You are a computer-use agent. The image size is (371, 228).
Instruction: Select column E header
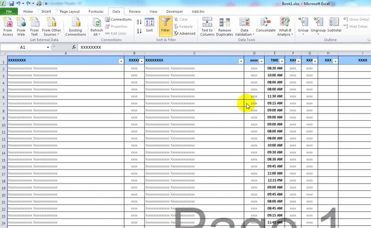click(274, 53)
